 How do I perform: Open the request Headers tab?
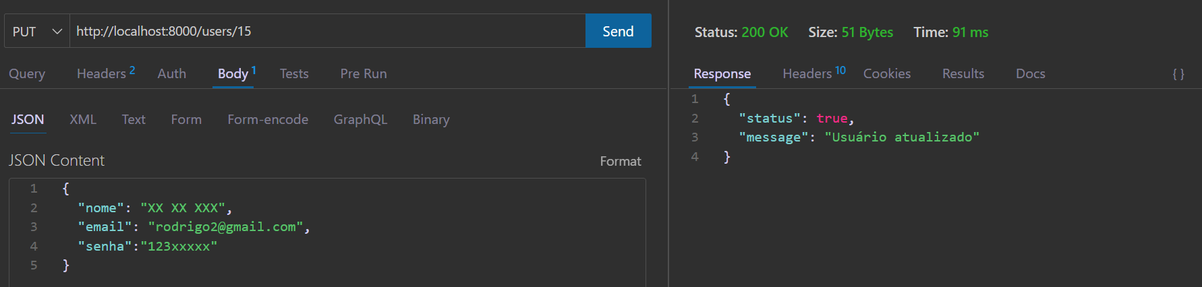[106, 73]
